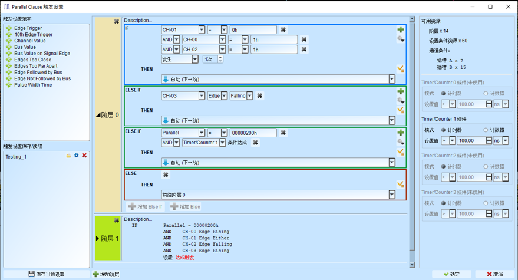Click green plus in the first IF block
The width and height of the screenshot is (518, 280).
(401, 29)
